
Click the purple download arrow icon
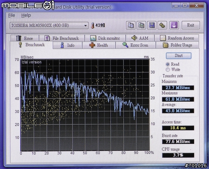tap(174, 25)
